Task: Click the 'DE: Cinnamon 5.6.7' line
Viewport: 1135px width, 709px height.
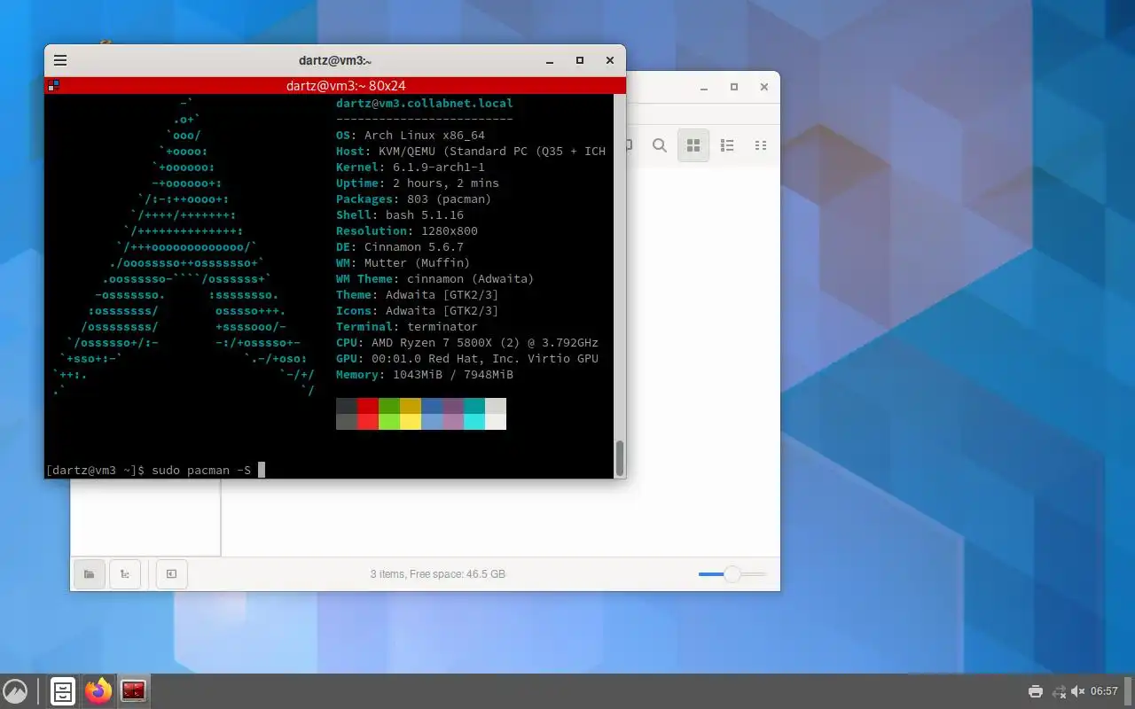Action: pyautogui.click(x=400, y=246)
